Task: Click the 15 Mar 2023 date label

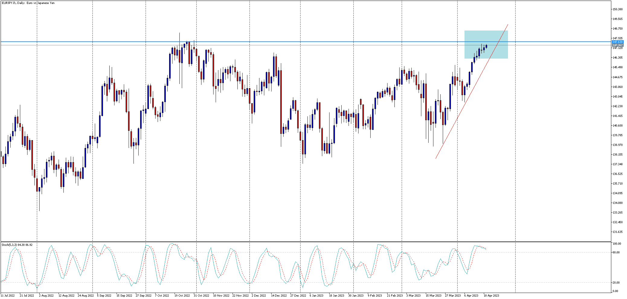Action: (x=434, y=296)
